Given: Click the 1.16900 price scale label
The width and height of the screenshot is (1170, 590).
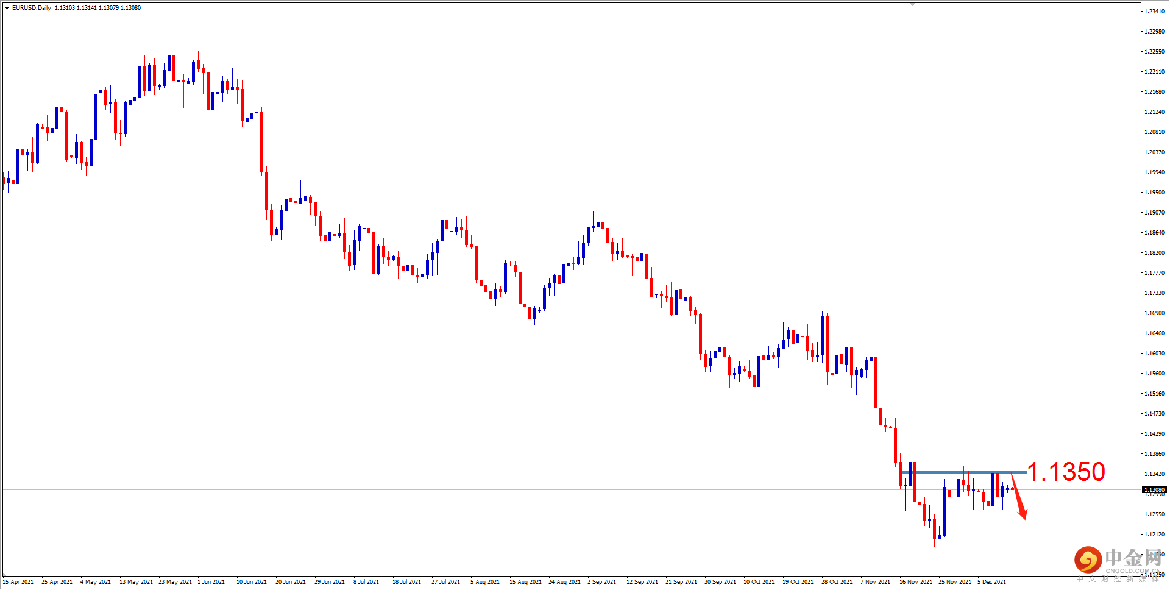Looking at the screenshot, I should coord(1154,313).
